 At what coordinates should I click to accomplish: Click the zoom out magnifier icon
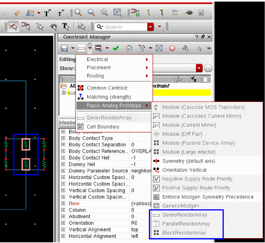pos(91,12)
